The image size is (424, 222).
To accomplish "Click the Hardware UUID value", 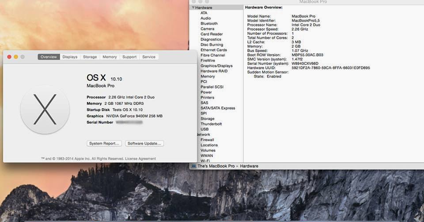I will [x=331, y=68].
